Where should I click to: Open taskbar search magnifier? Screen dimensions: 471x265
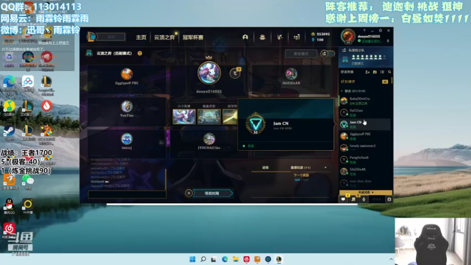pyautogui.click(x=203, y=259)
